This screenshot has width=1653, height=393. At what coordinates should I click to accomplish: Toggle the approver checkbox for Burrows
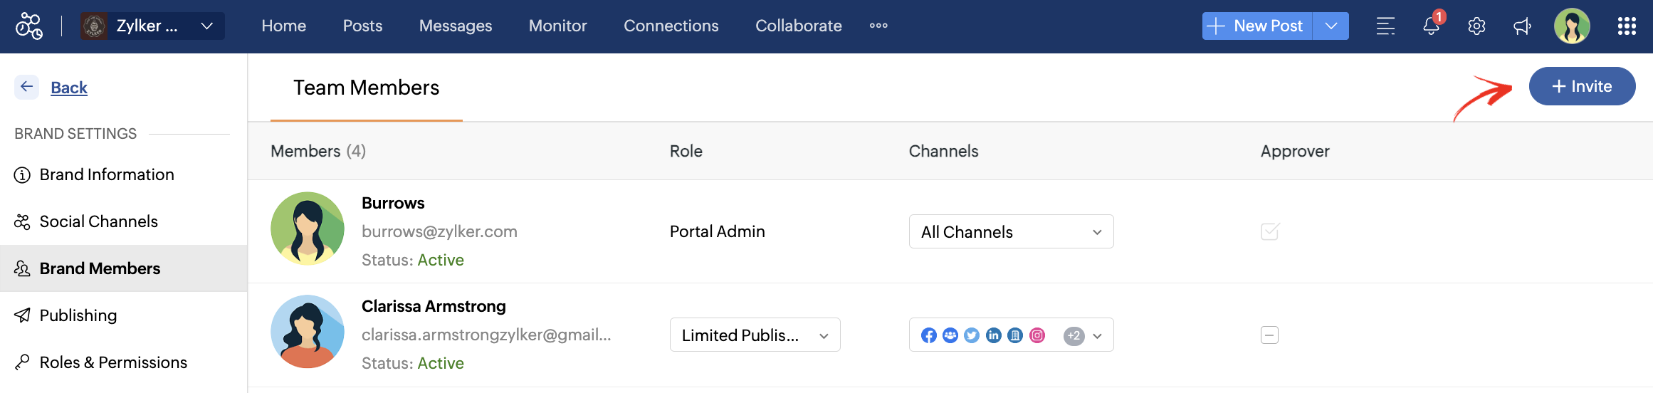(x=1270, y=231)
